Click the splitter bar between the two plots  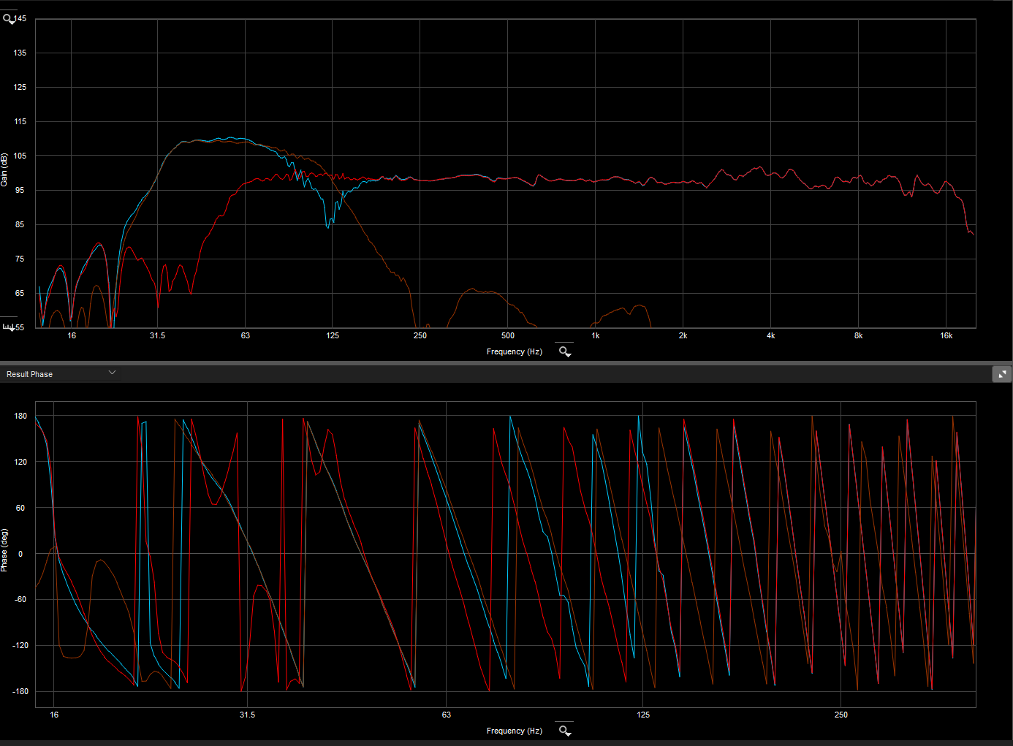506,362
